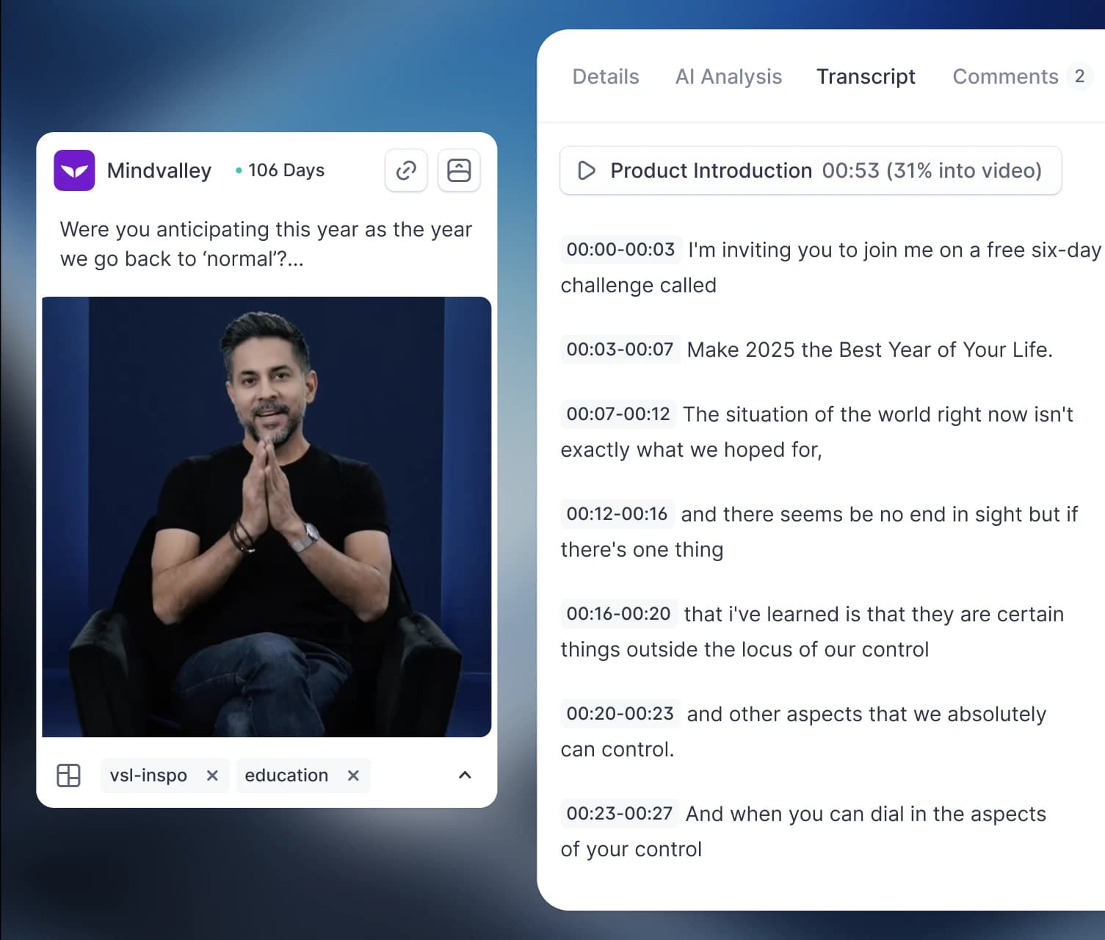The image size is (1105, 940).
Task: Jump to timestamp 00:03-00:07
Action: click(x=620, y=350)
